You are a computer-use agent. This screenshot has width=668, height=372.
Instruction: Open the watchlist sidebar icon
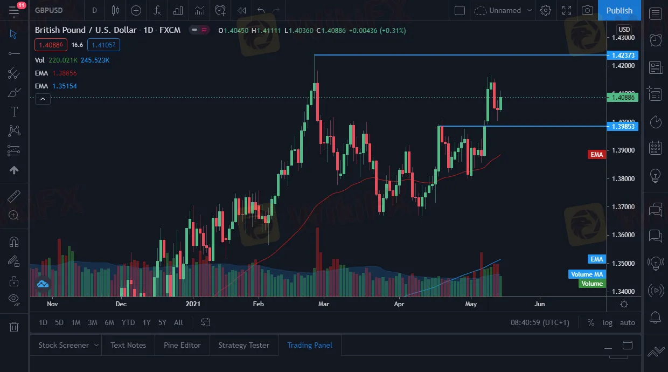pyautogui.click(x=656, y=14)
